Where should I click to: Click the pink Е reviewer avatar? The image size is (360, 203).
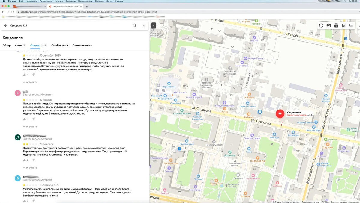(18, 93)
